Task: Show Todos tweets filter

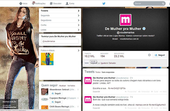Action: (x=98, y=72)
